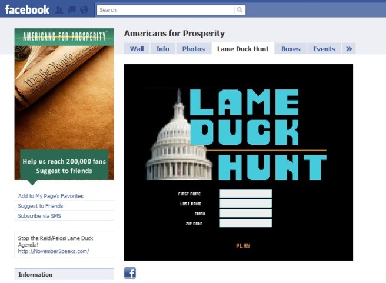The height and width of the screenshot is (283, 386).
Task: Open the friend requests icon
Action: pos(59,10)
